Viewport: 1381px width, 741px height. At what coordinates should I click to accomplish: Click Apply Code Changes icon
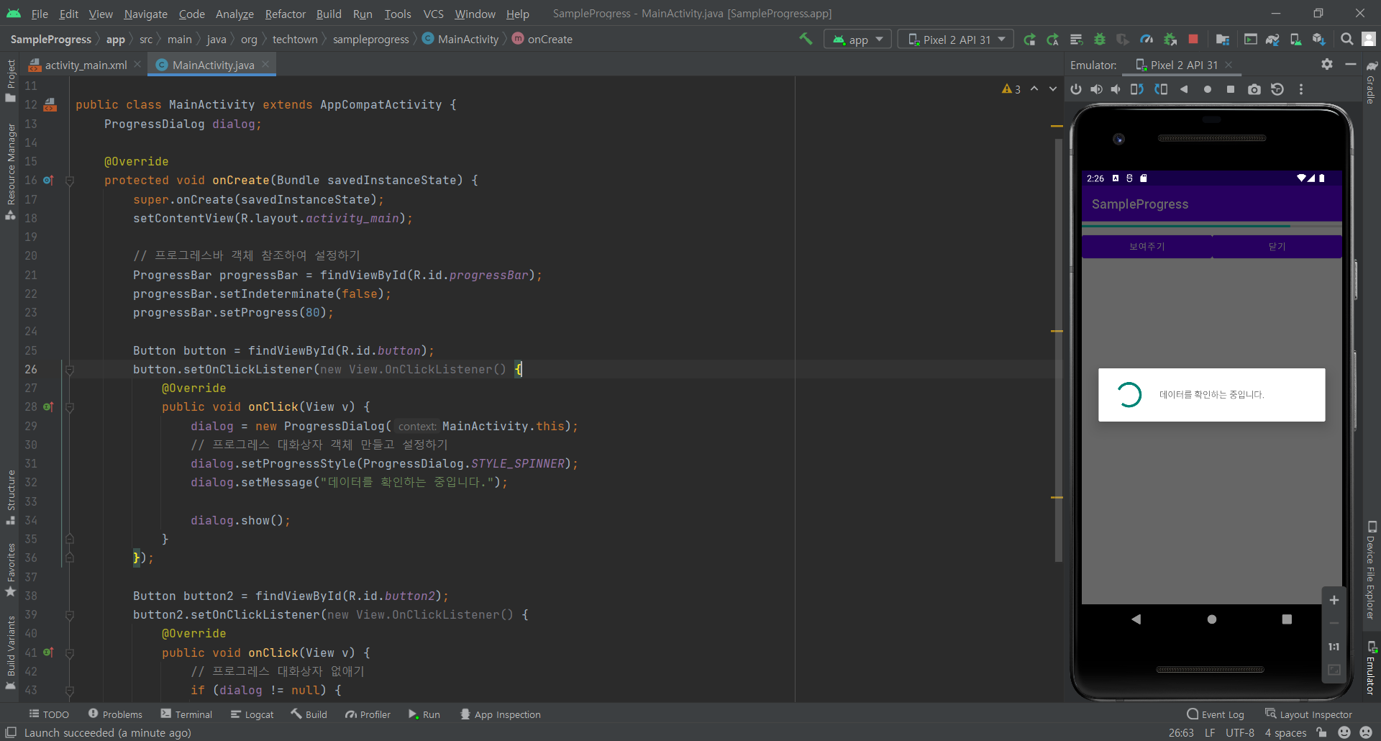(x=1053, y=40)
